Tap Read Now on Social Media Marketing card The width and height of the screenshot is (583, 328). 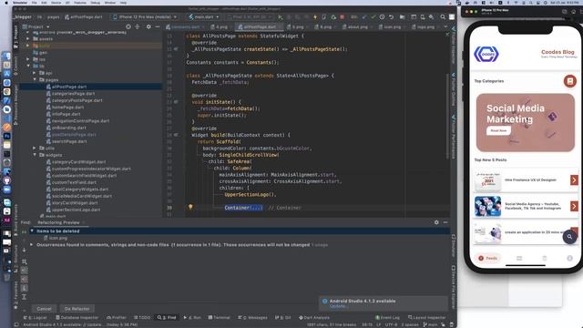tap(498, 130)
